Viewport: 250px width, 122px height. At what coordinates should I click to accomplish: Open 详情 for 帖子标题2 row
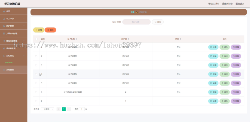tap(213, 56)
